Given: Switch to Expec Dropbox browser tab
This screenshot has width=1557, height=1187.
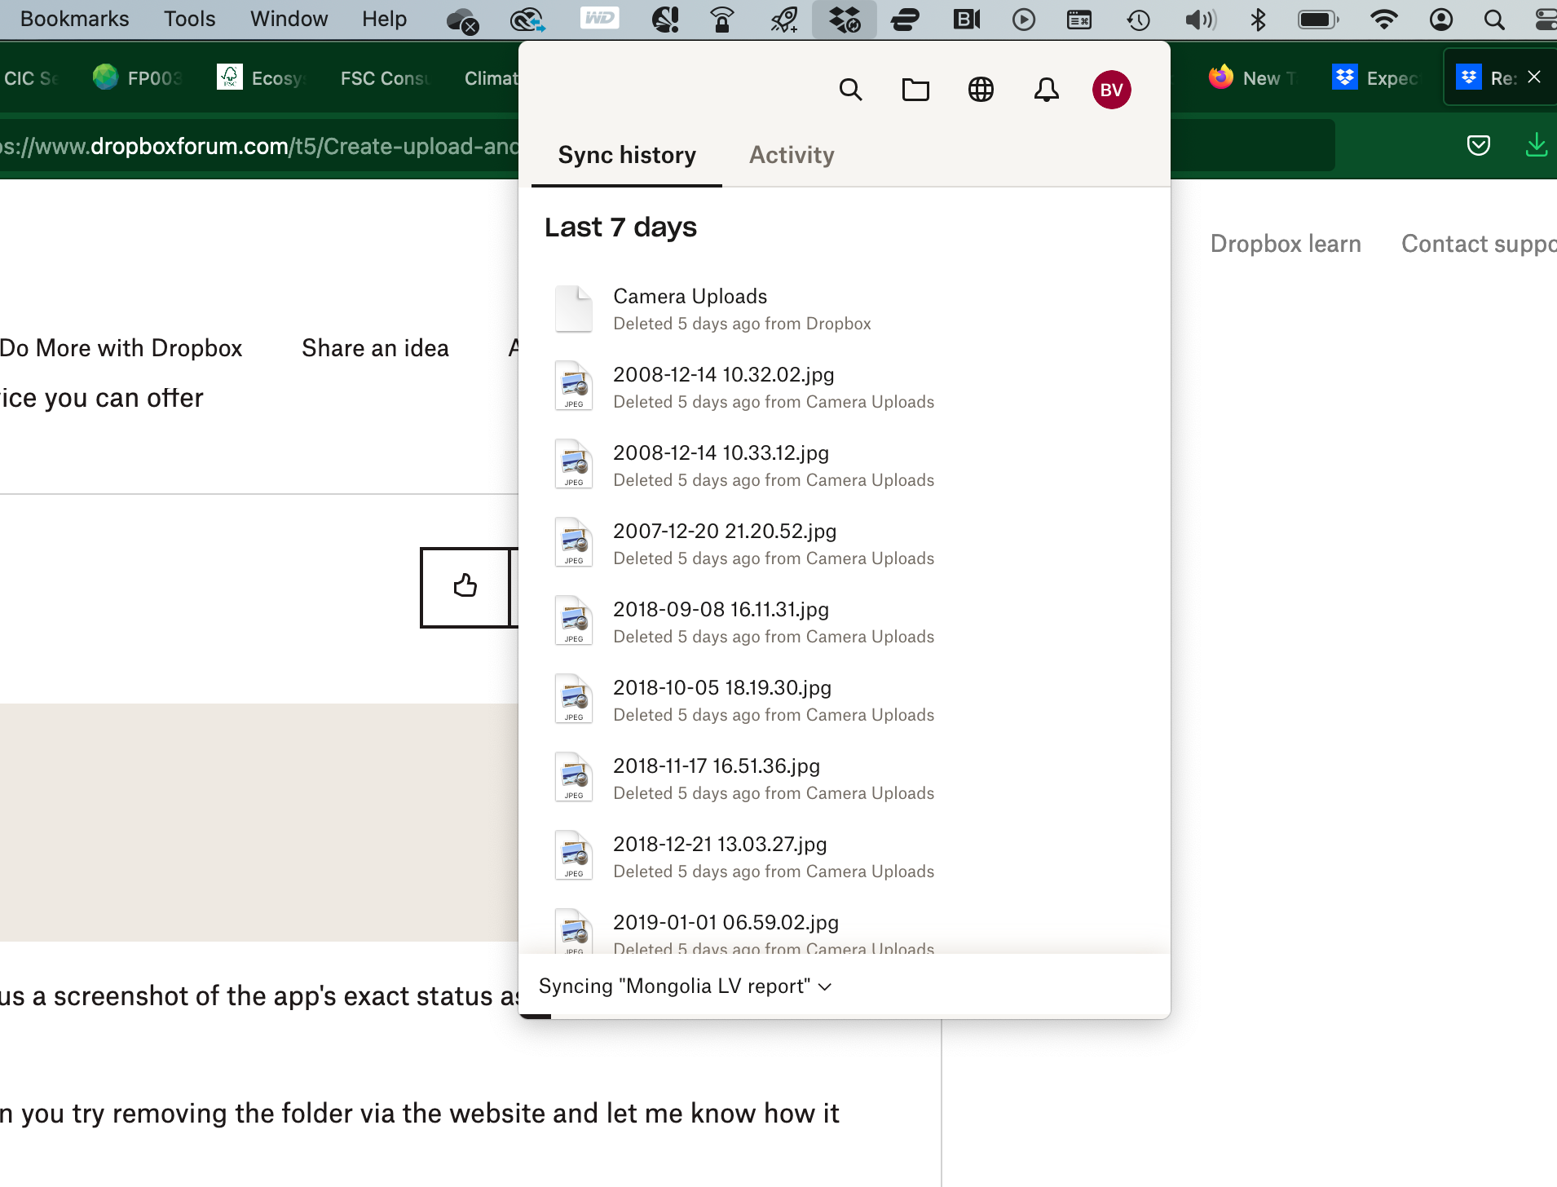Looking at the screenshot, I should [x=1376, y=78].
